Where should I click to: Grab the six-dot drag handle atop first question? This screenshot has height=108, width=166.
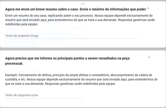(83, 4)
